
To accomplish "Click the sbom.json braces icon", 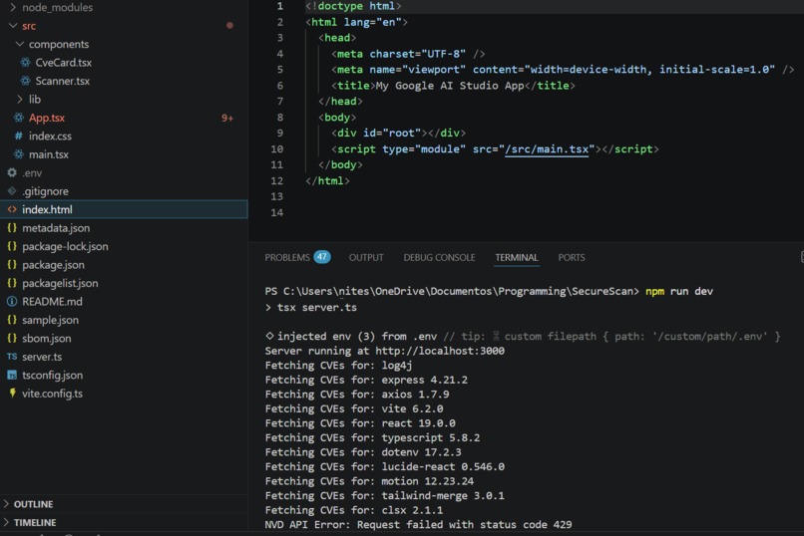I will click(12, 339).
